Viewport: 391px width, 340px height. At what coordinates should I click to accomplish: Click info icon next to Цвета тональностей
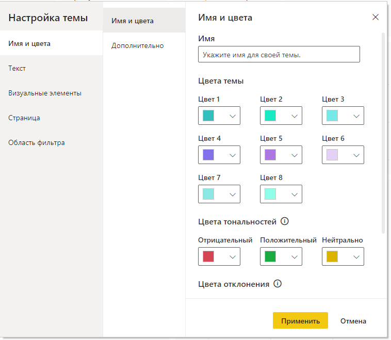[x=285, y=221]
